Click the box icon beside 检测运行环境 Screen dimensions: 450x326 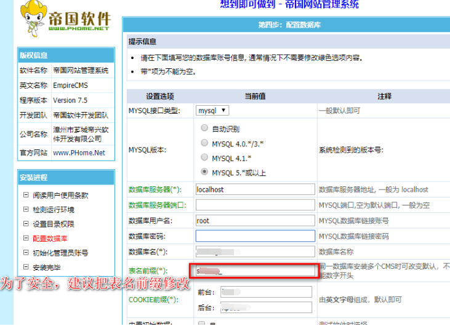26,210
